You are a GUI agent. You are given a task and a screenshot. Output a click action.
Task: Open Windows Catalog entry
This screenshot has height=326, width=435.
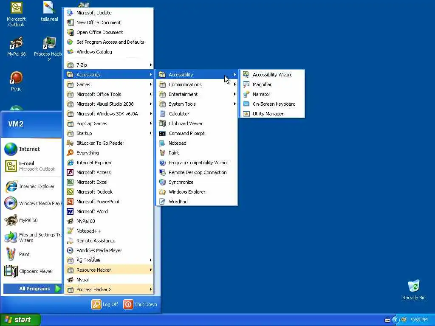coord(109,52)
